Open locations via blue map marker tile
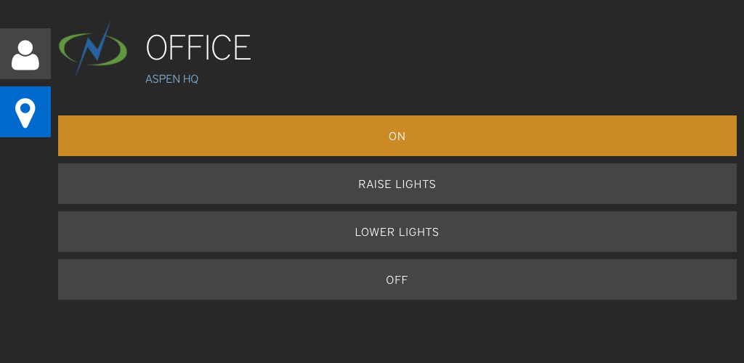744x363 pixels. tap(25, 112)
